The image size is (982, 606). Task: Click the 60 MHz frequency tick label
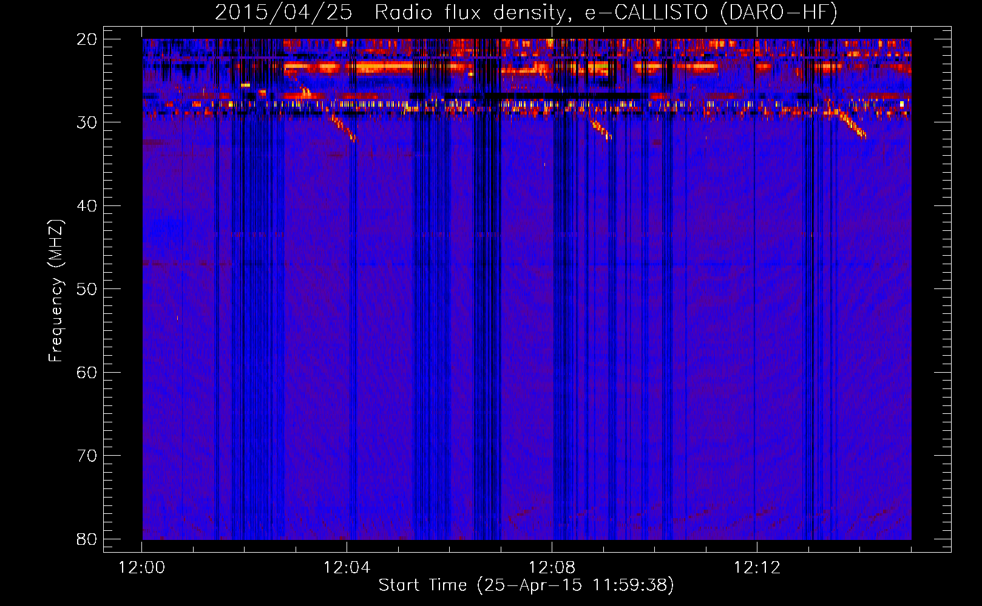pyautogui.click(x=87, y=372)
